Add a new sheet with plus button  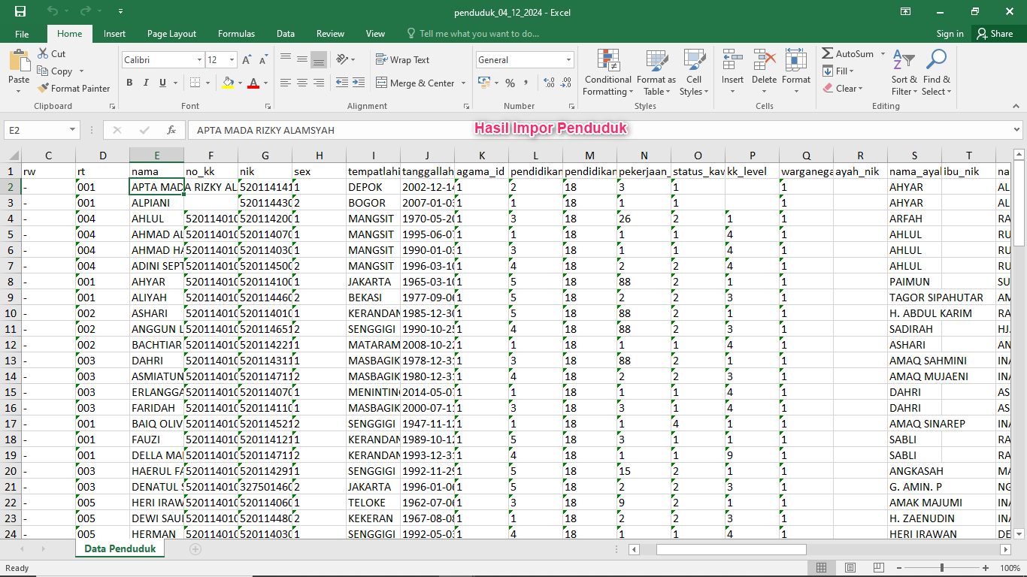coord(195,549)
